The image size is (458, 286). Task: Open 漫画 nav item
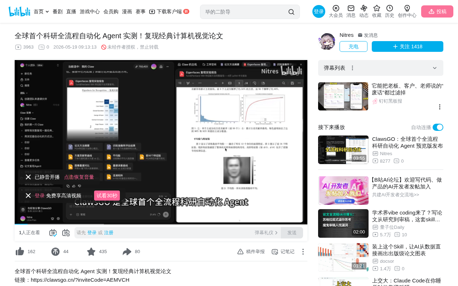click(x=127, y=11)
